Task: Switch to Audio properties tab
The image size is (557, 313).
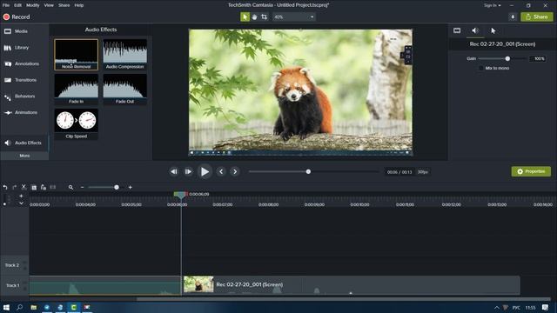Action: pos(475,30)
